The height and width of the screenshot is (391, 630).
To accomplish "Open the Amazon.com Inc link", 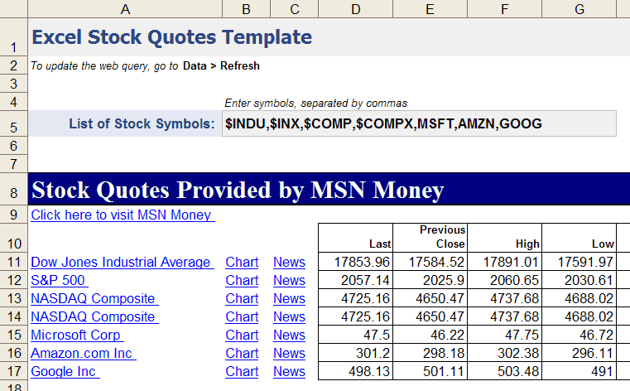I will (81, 354).
